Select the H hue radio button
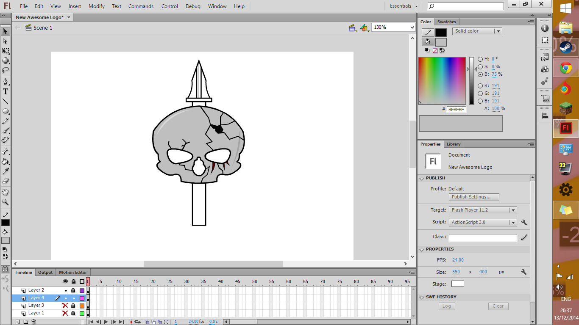 pos(480,59)
